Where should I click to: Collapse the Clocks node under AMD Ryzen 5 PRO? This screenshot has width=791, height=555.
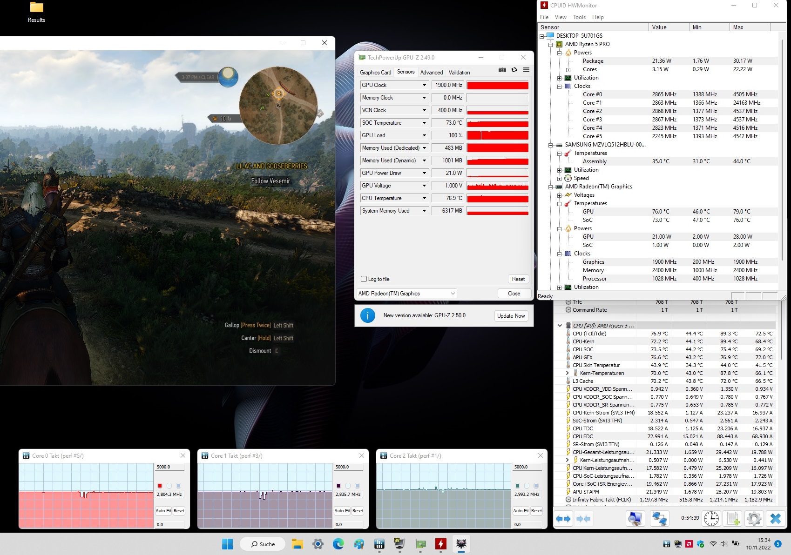click(x=560, y=86)
